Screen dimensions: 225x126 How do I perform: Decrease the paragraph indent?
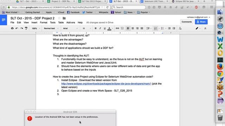(169, 28)
